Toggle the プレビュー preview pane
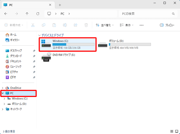Image resolution: width=180 pixels, height=134 pixels. (167, 25)
